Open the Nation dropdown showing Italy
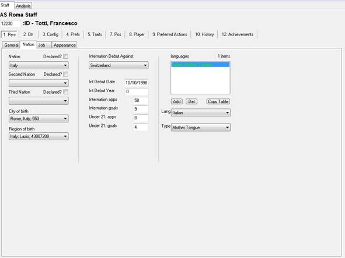This screenshot has width=345, height=258. (39, 65)
